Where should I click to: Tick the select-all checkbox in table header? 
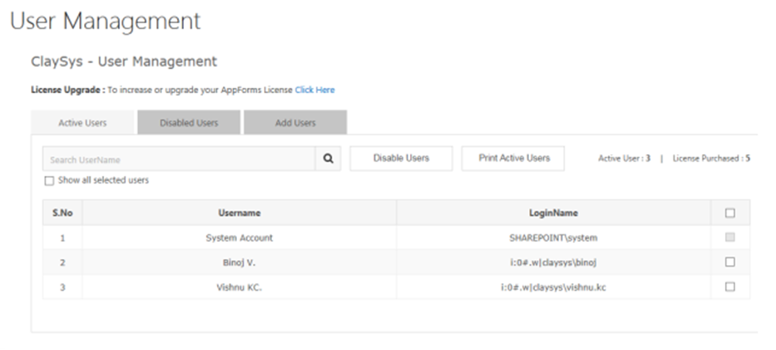pos(730,213)
